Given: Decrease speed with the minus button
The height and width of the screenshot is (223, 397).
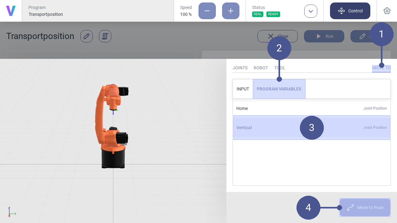Looking at the screenshot, I should point(207,11).
